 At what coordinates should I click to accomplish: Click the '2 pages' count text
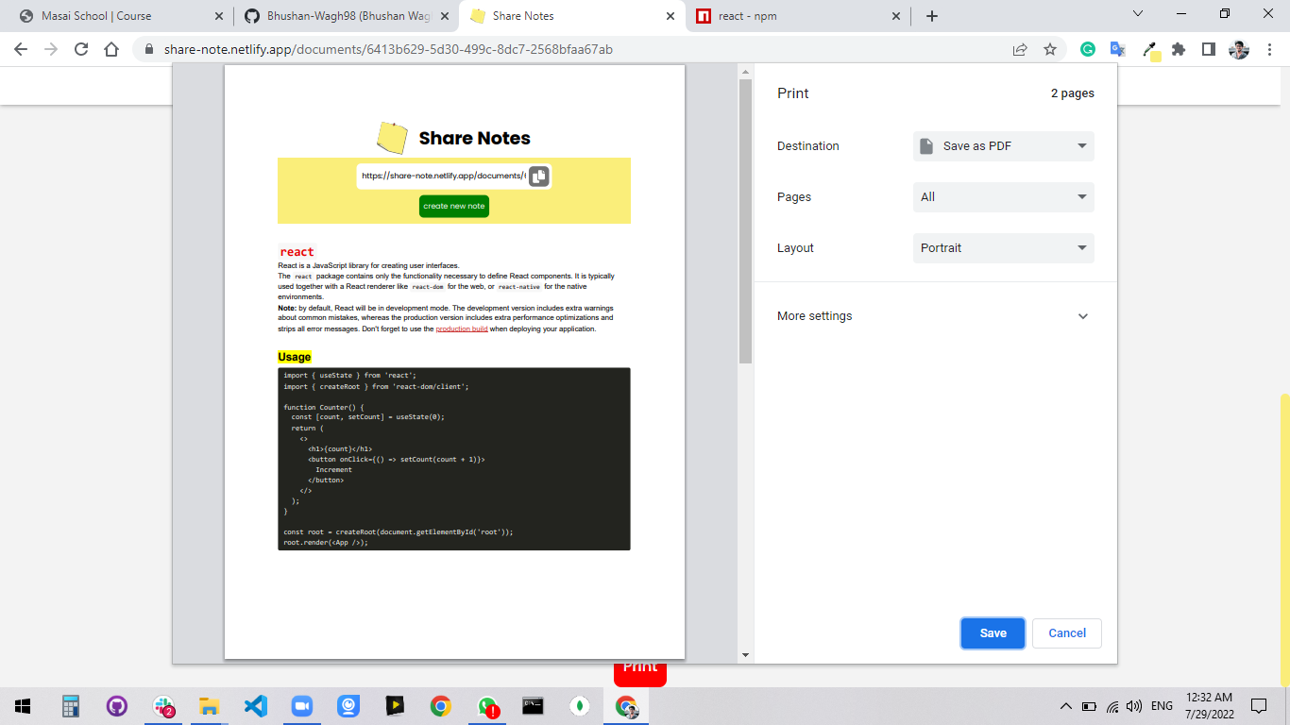point(1073,93)
